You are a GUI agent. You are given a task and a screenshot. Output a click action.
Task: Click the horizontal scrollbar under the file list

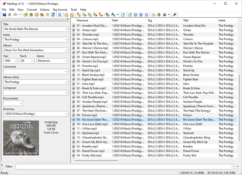[96, 161]
